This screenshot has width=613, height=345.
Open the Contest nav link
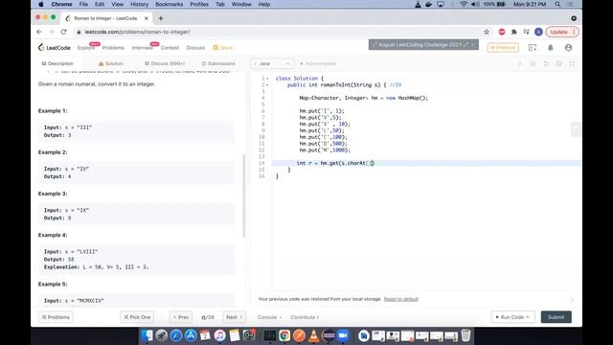[170, 48]
